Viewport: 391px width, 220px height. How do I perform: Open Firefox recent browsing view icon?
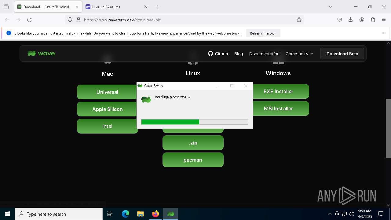(6, 7)
